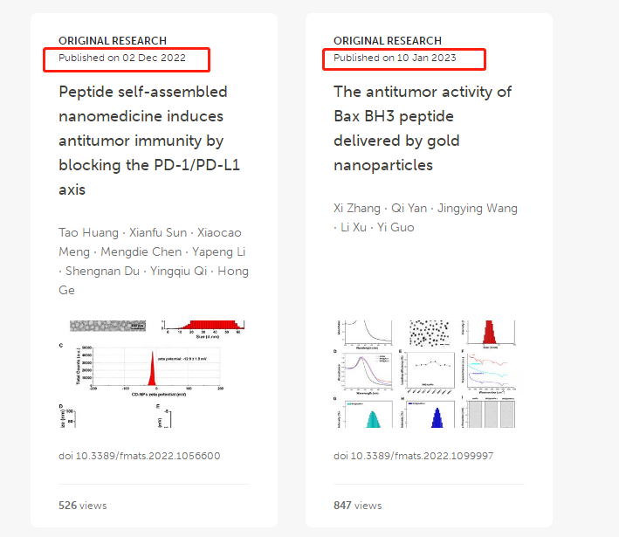Click doi 10.3389/fmats.2022.1099997
This screenshot has height=537, width=619.
click(413, 456)
